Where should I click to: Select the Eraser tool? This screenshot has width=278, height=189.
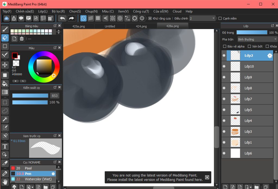5,37
